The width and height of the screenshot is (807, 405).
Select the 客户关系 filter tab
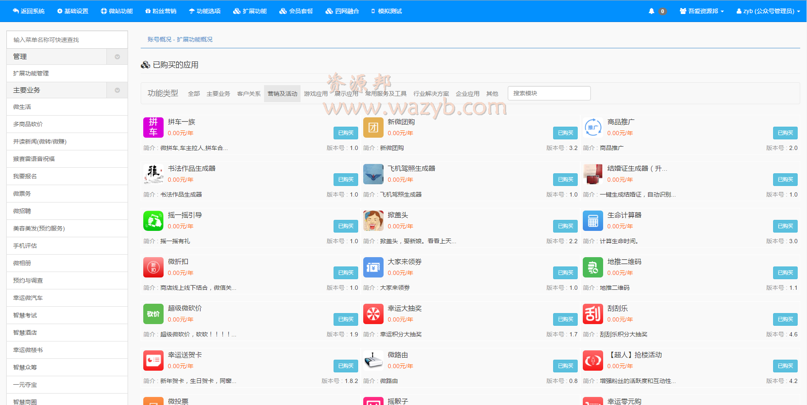(x=249, y=94)
